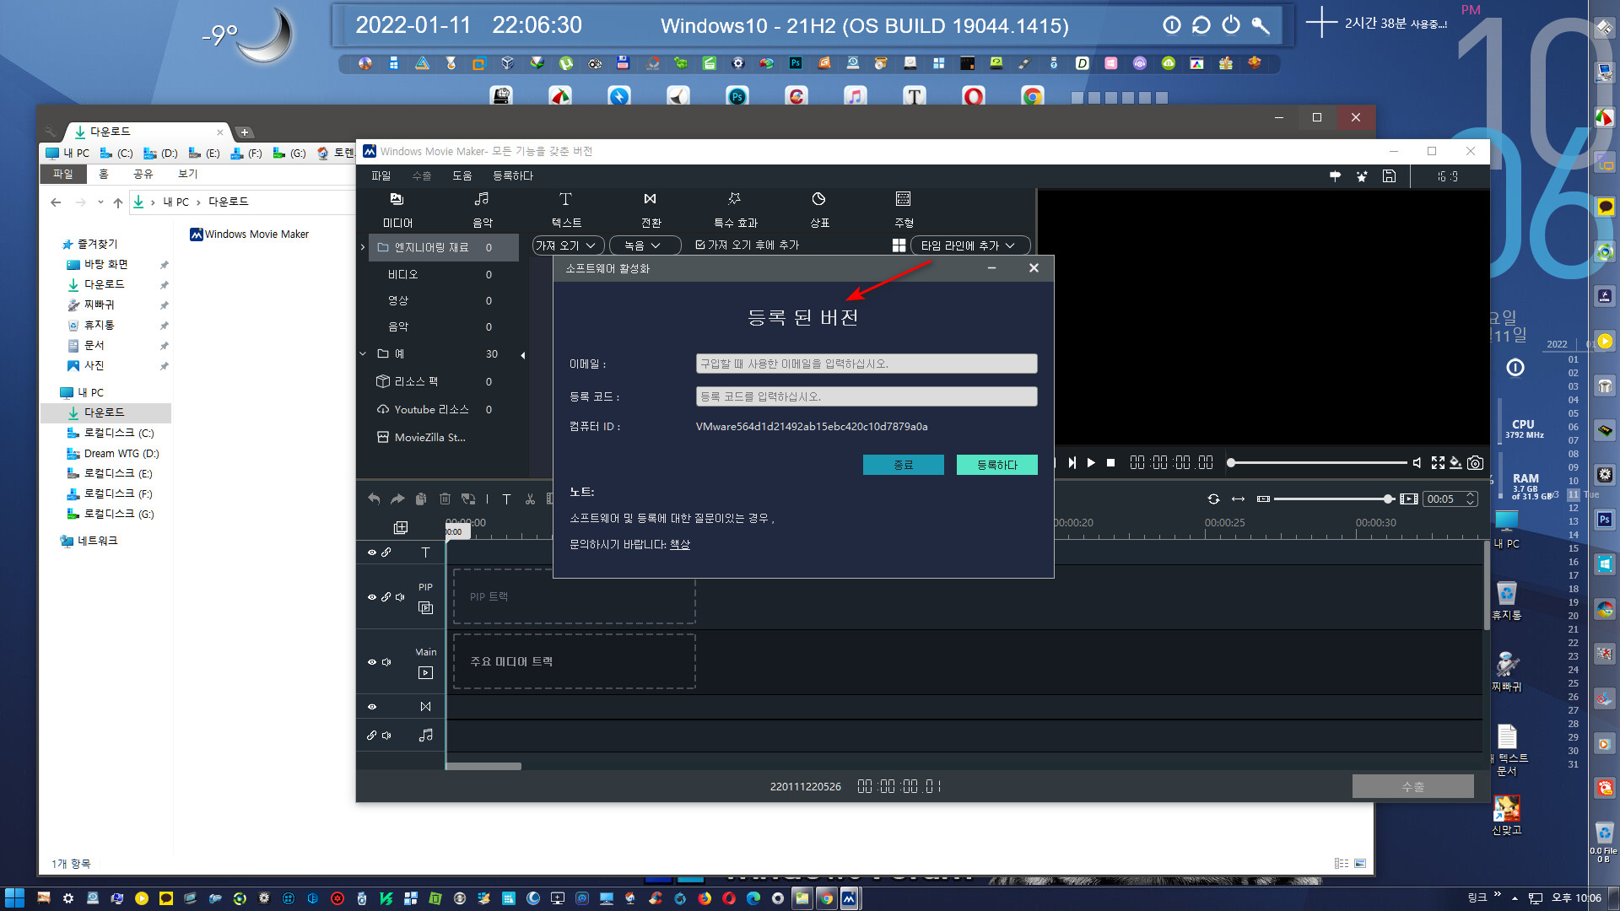Mute the PIP track speaker
Screen dimensions: 1620x911
(400, 597)
